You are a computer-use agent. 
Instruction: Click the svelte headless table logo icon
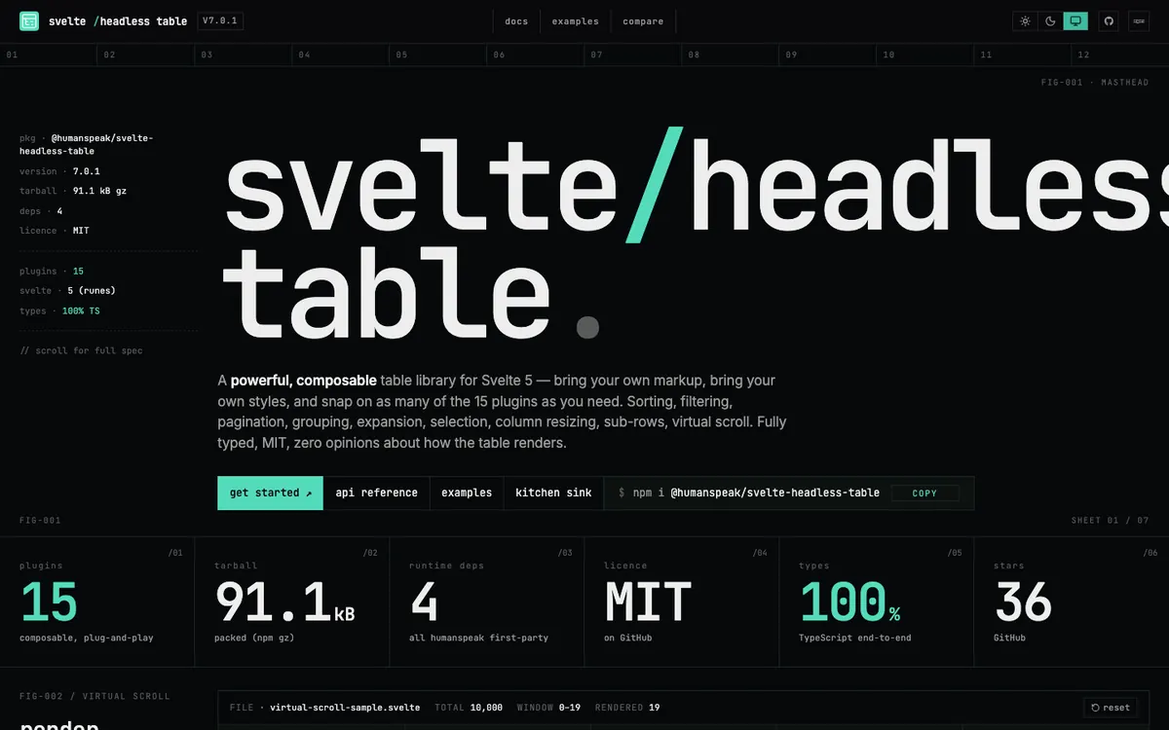29,20
